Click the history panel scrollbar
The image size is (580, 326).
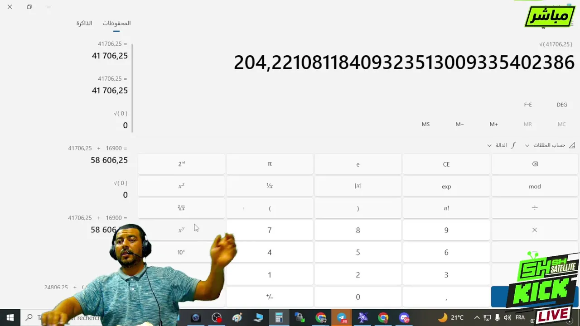(x=132, y=87)
